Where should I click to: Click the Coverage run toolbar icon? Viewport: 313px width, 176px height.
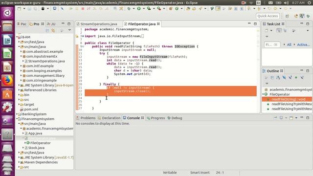[149, 9]
